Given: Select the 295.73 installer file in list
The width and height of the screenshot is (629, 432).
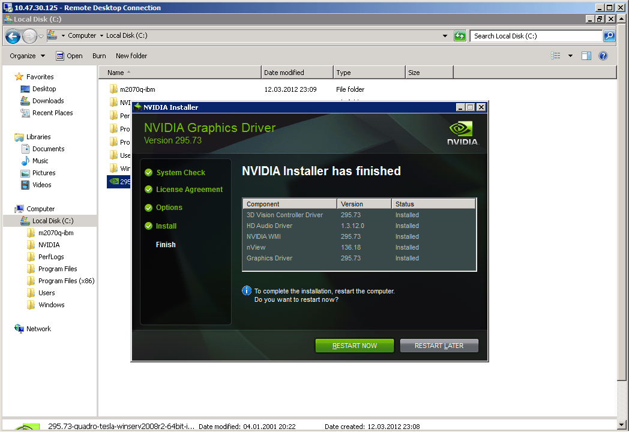Looking at the screenshot, I should click(x=119, y=181).
